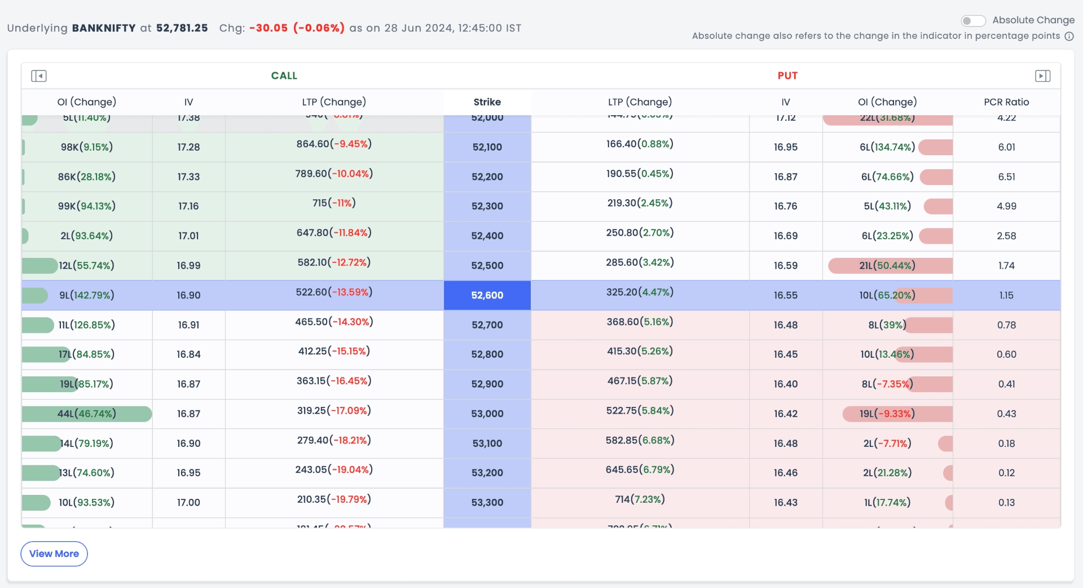
Task: Click the expand panel icon beside PUT header
Action: 1042,75
